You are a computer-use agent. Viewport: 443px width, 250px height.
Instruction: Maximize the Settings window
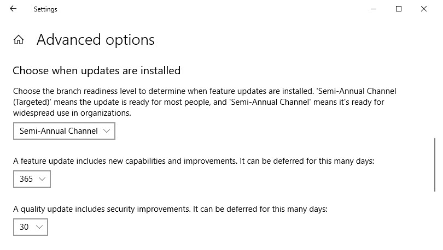pyautogui.click(x=399, y=9)
